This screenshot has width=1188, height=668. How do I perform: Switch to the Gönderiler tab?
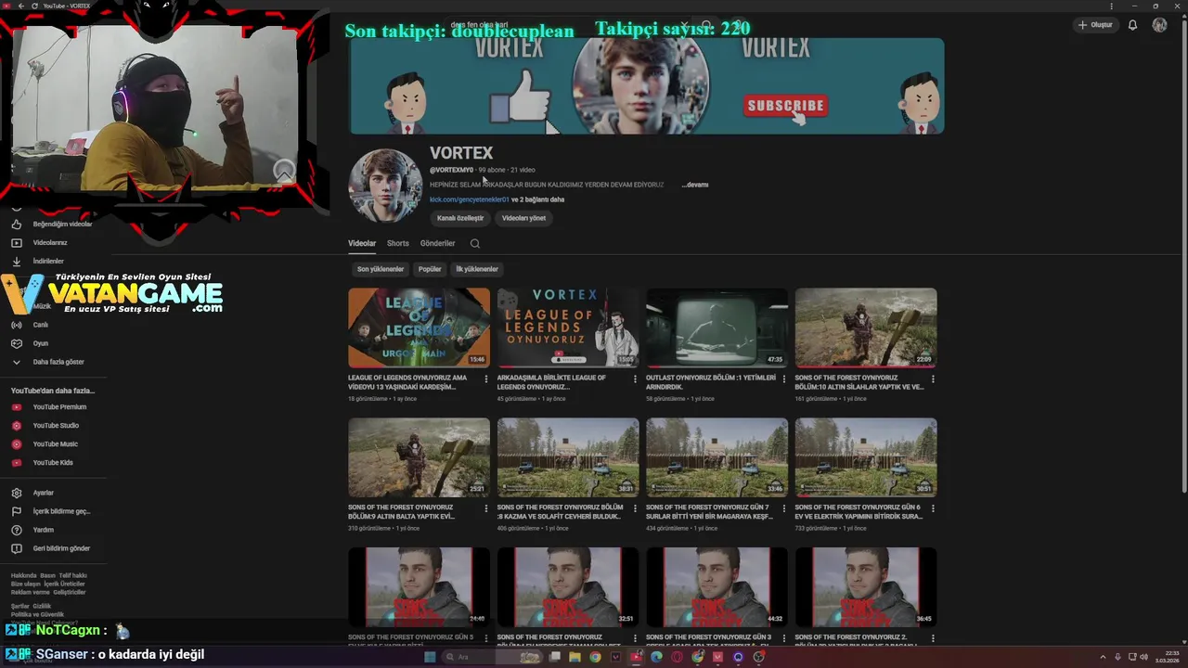click(438, 243)
